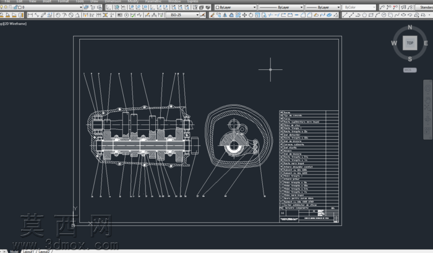
Task: Select the Aligned dimension tool
Action: [36, 15]
